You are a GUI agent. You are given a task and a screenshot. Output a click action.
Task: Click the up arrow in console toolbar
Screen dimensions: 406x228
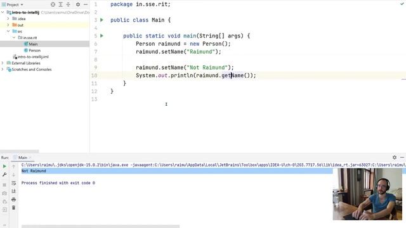(14, 166)
